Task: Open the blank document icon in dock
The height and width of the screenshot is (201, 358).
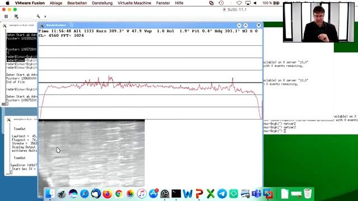Action: click(285, 194)
